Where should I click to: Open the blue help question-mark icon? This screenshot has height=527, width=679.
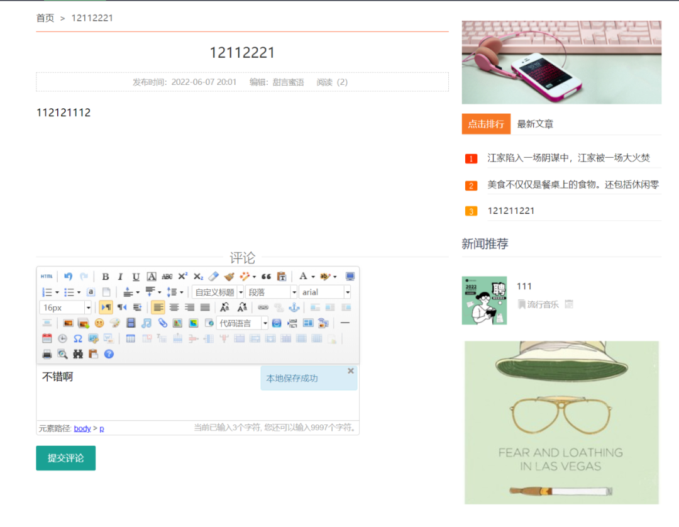coord(109,354)
